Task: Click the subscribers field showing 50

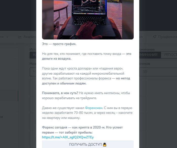Action: click(x=158, y=72)
